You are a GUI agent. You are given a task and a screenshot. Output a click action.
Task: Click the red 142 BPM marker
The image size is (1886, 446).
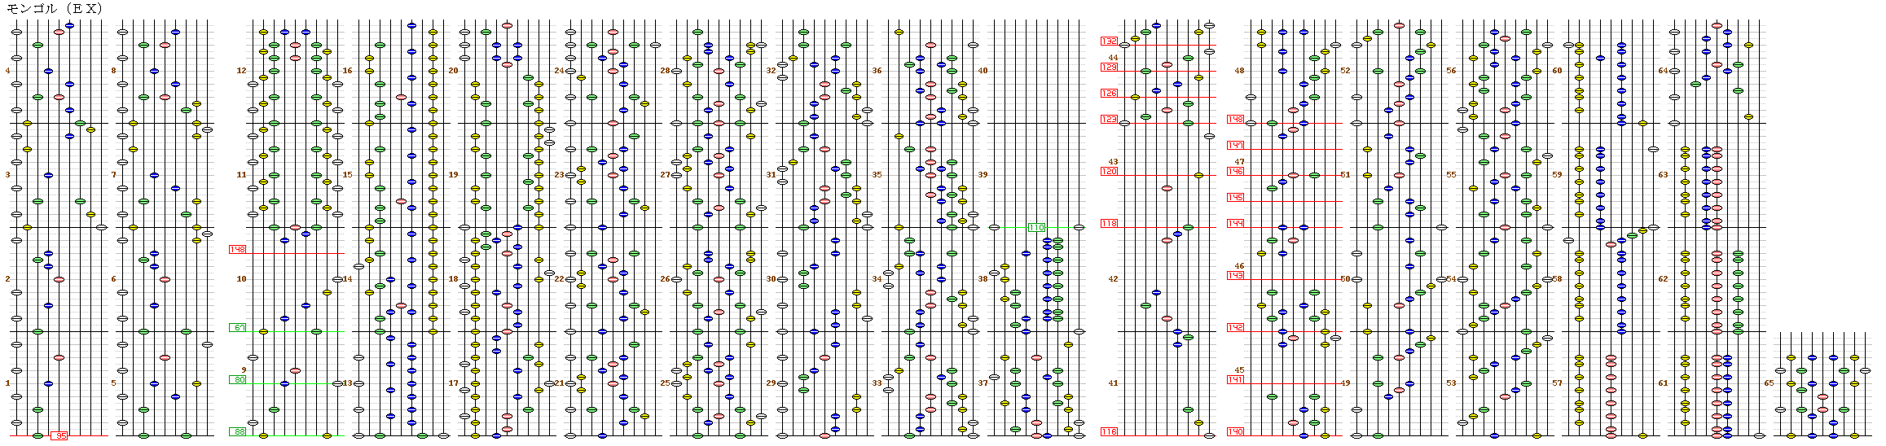pos(1236,328)
